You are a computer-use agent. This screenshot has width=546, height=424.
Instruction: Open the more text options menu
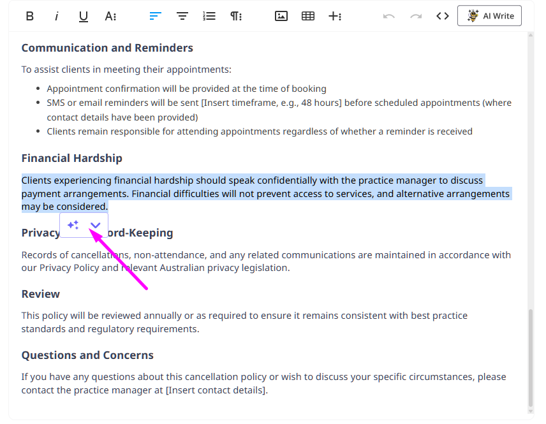coord(110,16)
